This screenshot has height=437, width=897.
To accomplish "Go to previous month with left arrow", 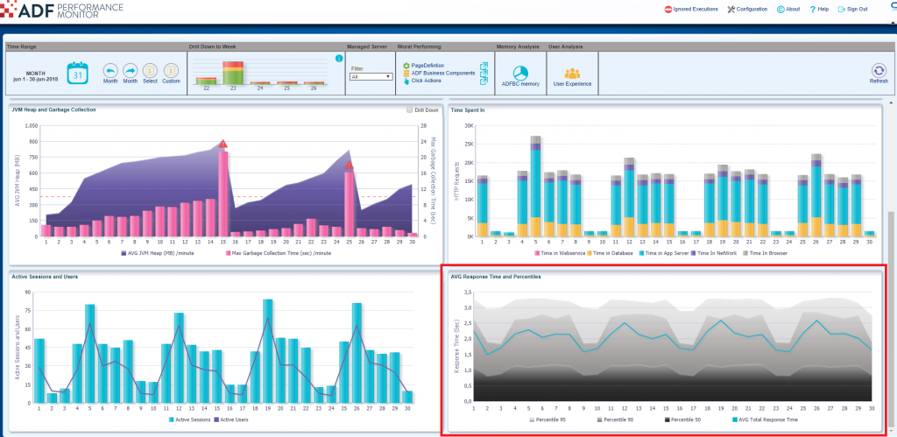I will [110, 70].
